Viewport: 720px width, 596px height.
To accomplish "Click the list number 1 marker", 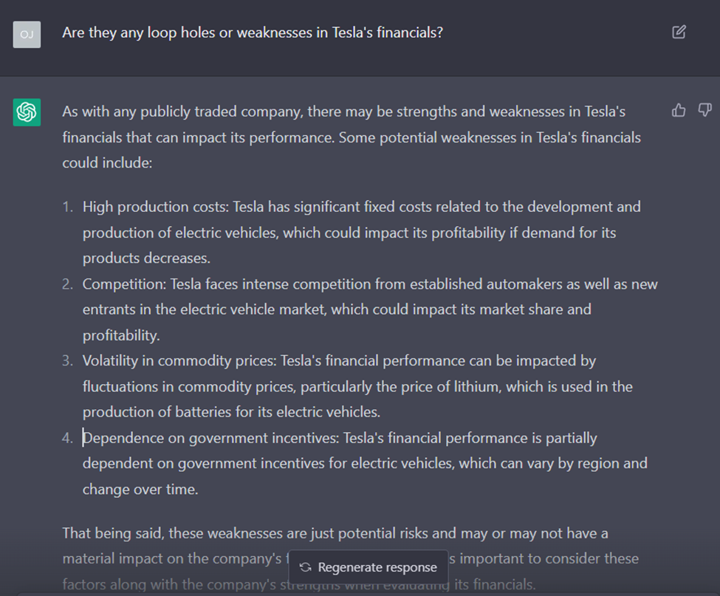I will (x=67, y=207).
